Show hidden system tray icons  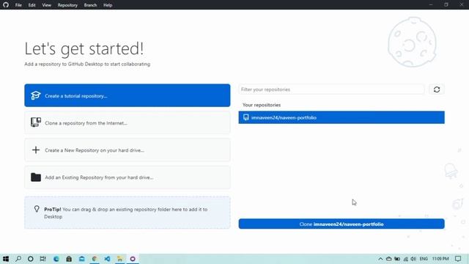pyautogui.click(x=380, y=259)
